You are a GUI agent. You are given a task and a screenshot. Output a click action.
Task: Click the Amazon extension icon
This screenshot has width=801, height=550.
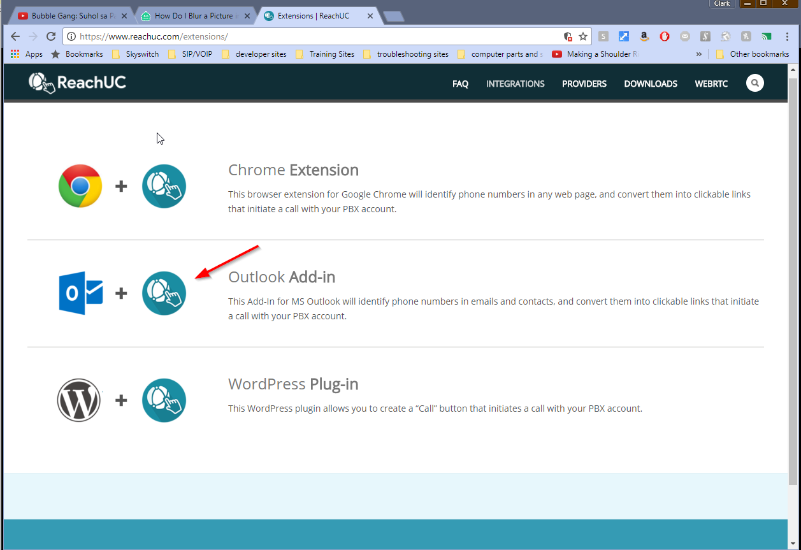644,36
